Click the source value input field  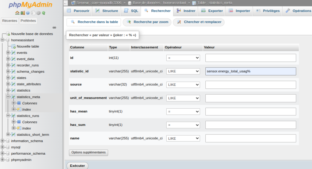pos(250,85)
